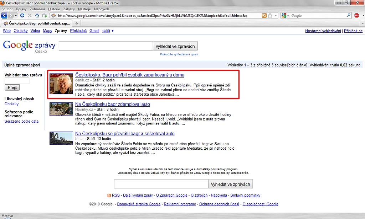The image size is (365, 219).
Task: Go to the Home page icon
Action: tap(37, 16)
